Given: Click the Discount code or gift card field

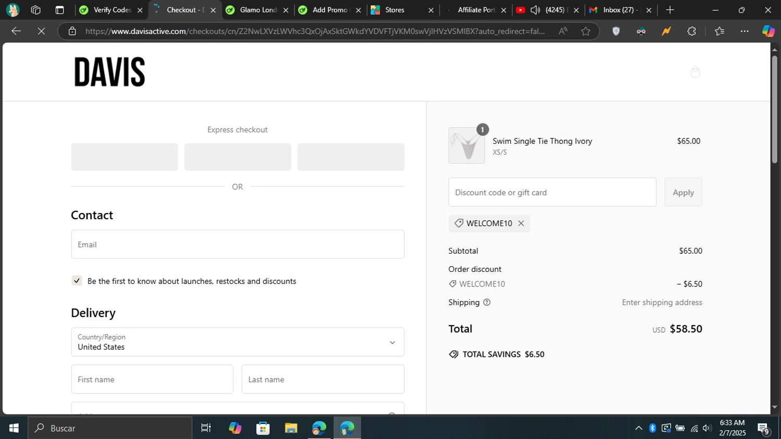Looking at the screenshot, I should (552, 192).
